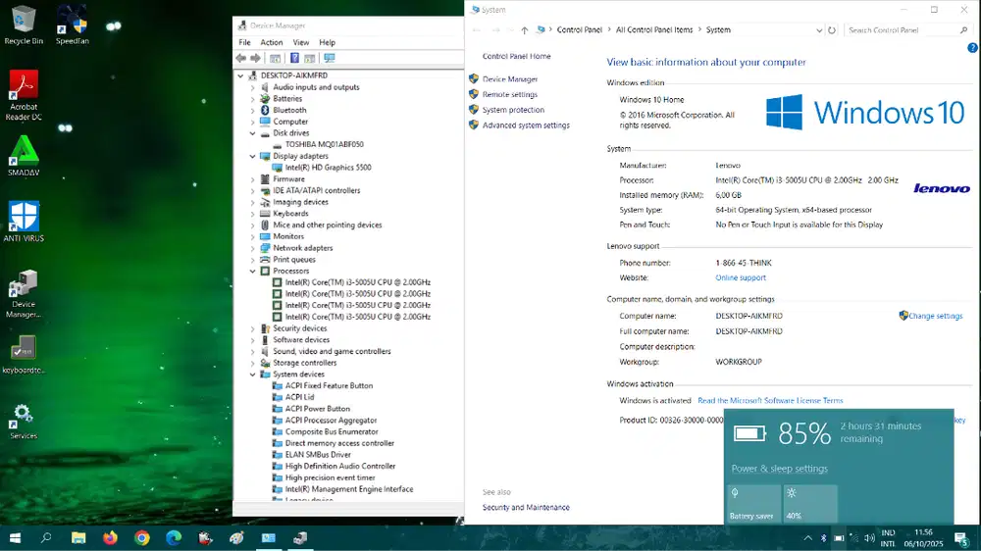Screen dimensions: 981x551
Task: Open Microsoft Edge from the taskbar
Action: pyautogui.click(x=174, y=538)
